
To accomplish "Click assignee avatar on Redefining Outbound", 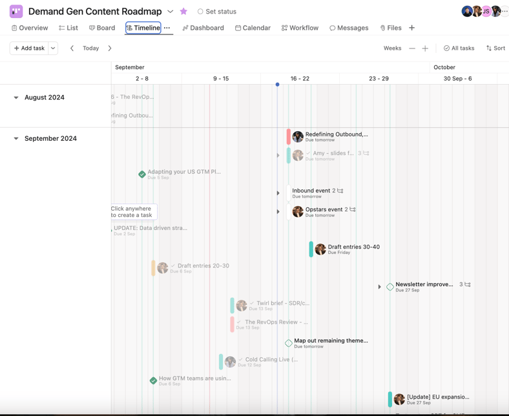I will (298, 137).
